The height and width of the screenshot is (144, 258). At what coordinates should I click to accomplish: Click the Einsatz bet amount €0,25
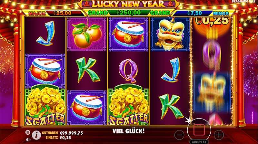click(65, 138)
